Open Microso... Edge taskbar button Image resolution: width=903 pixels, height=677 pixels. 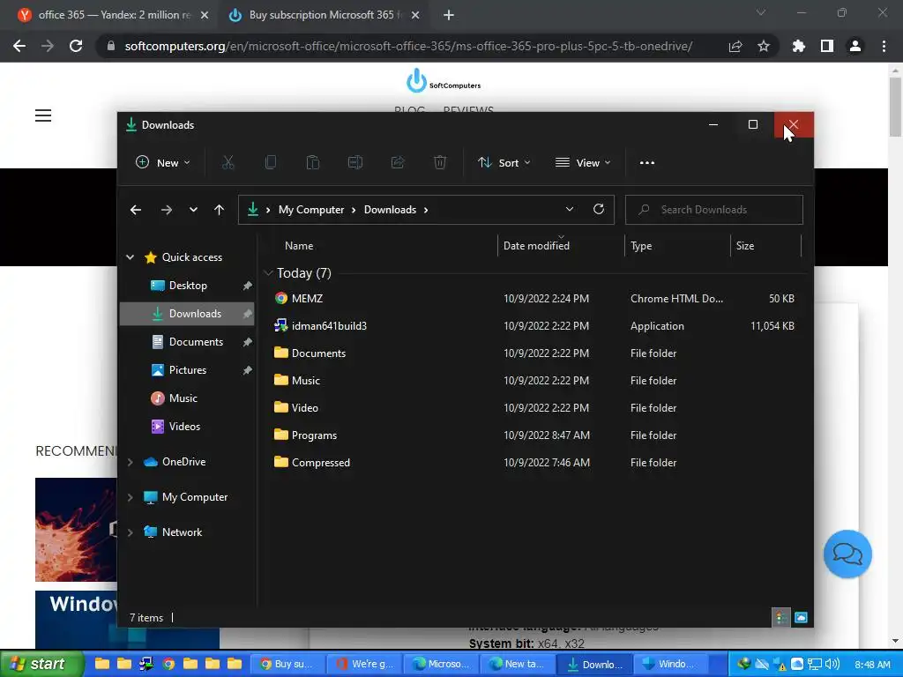441,665
